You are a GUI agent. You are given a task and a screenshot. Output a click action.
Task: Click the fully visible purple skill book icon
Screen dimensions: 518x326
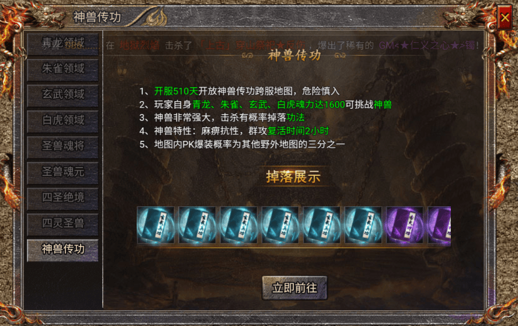[x=405, y=225]
